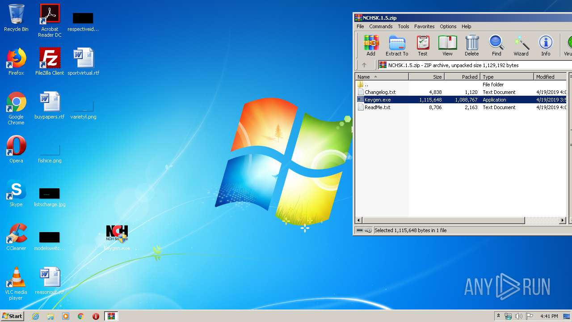Viewport: 572px width, 322px height.
Task: Select the parent folder '..' row
Action: pos(462,85)
